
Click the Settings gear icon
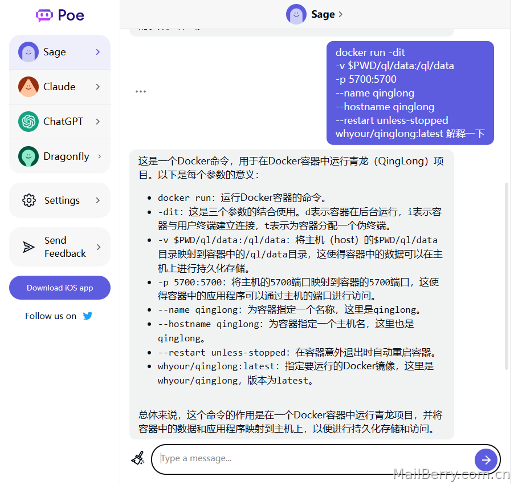(29, 200)
